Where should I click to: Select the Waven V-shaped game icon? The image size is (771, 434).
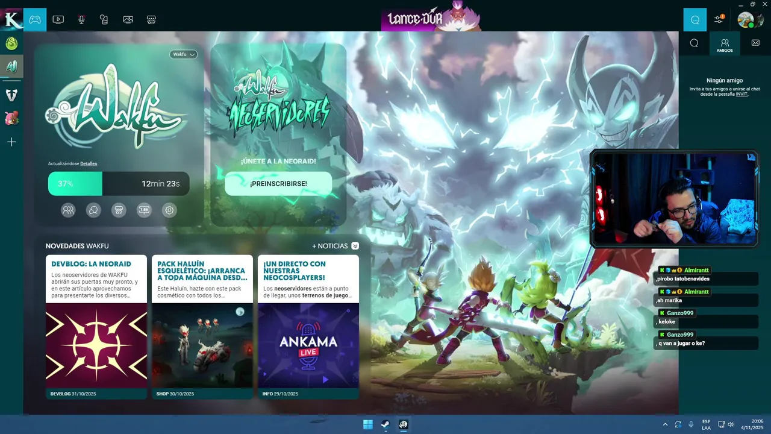[11, 95]
